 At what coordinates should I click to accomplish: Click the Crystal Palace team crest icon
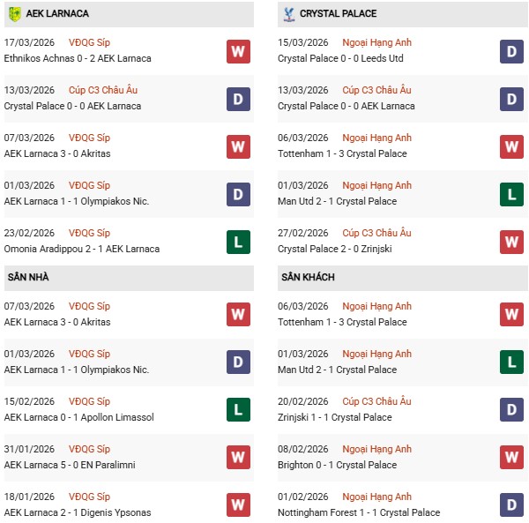tap(287, 14)
